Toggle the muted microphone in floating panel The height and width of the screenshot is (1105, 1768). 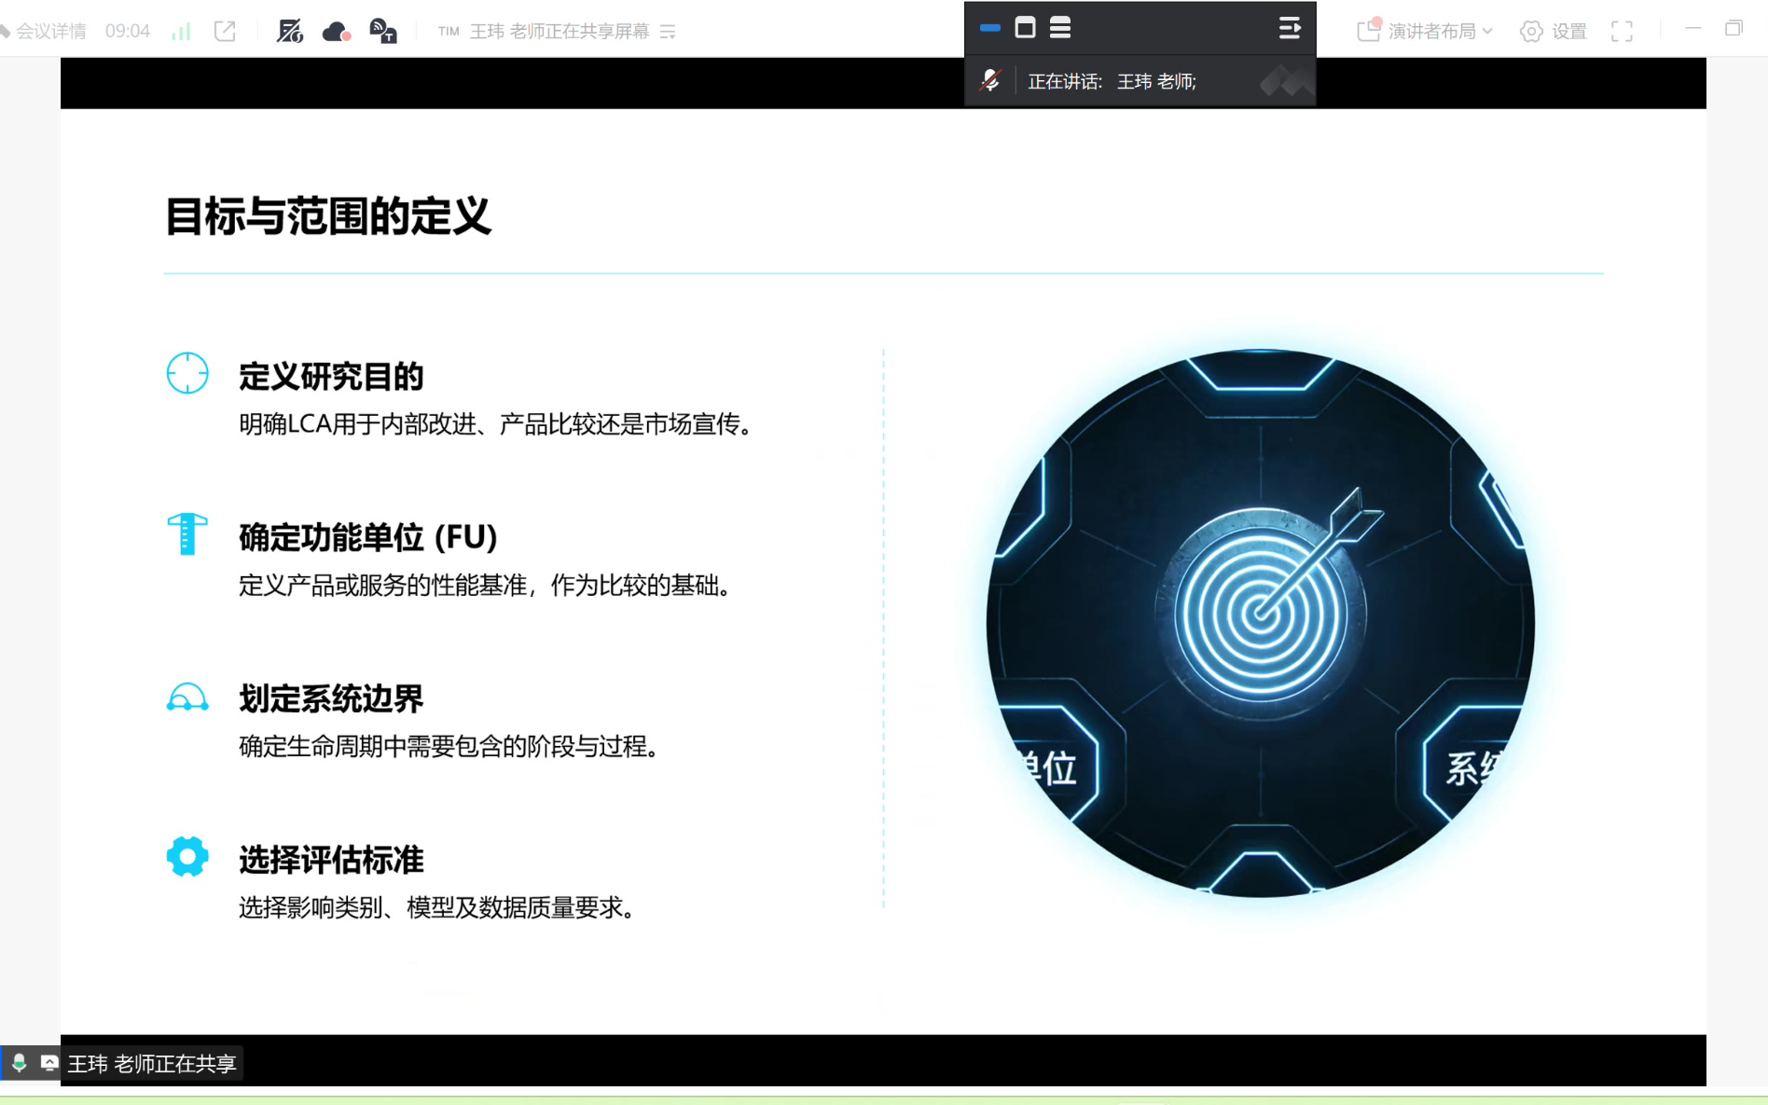pyautogui.click(x=990, y=81)
